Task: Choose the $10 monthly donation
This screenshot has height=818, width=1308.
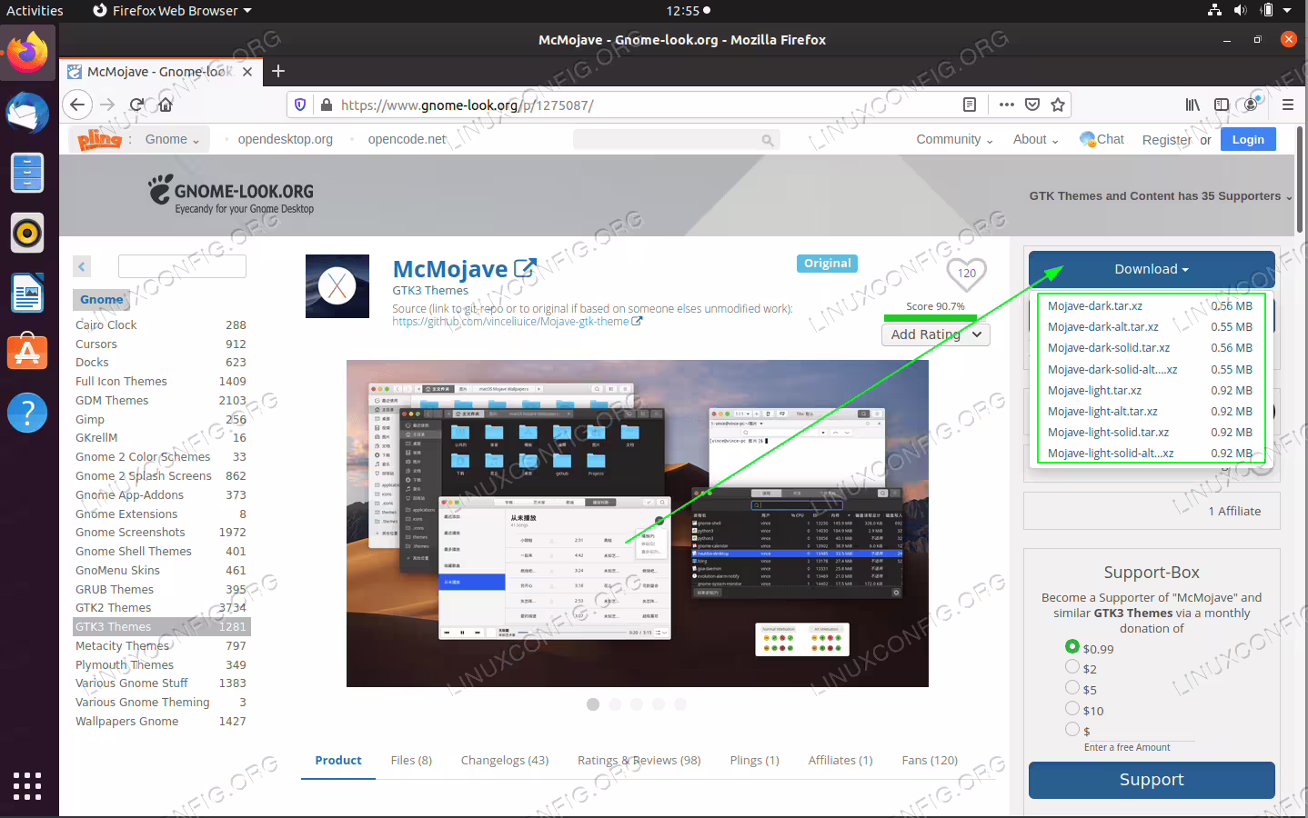Action: (1072, 708)
